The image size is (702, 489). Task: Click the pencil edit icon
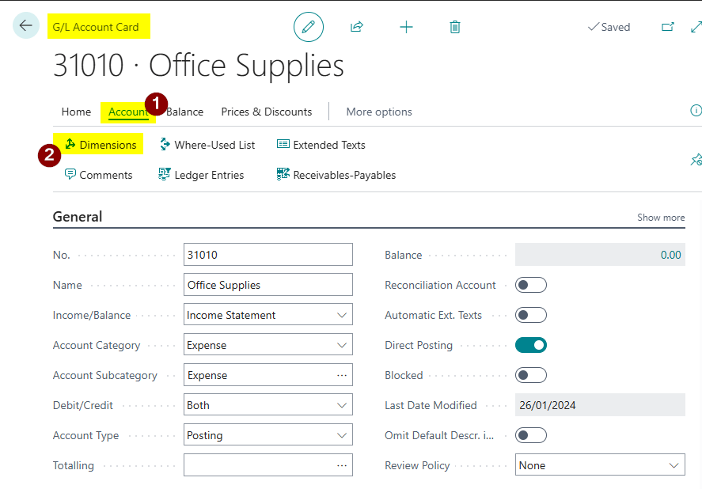tap(309, 27)
